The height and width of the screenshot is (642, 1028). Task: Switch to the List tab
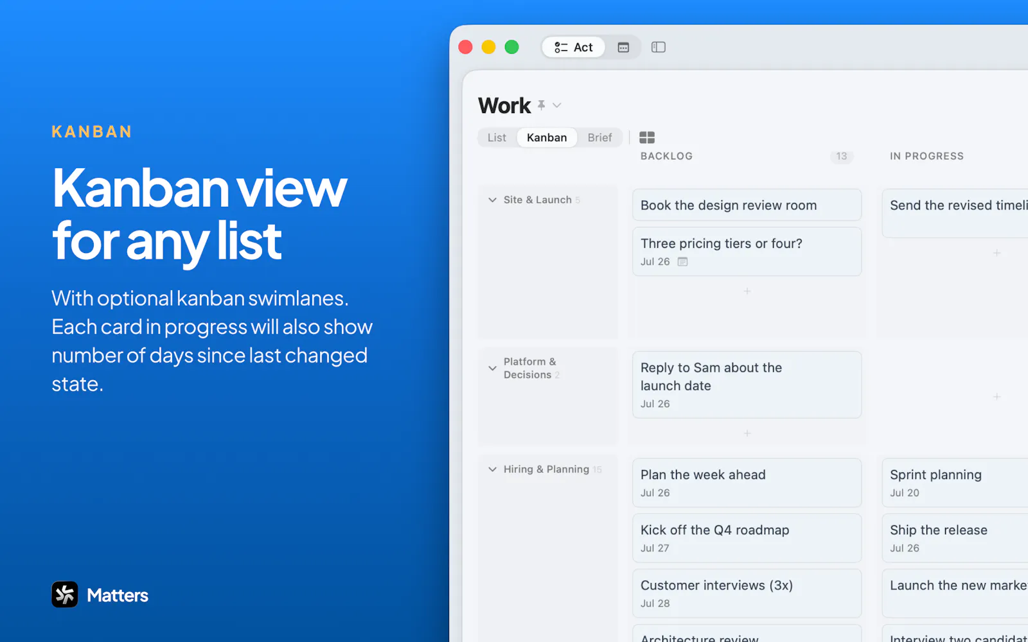tap(497, 137)
